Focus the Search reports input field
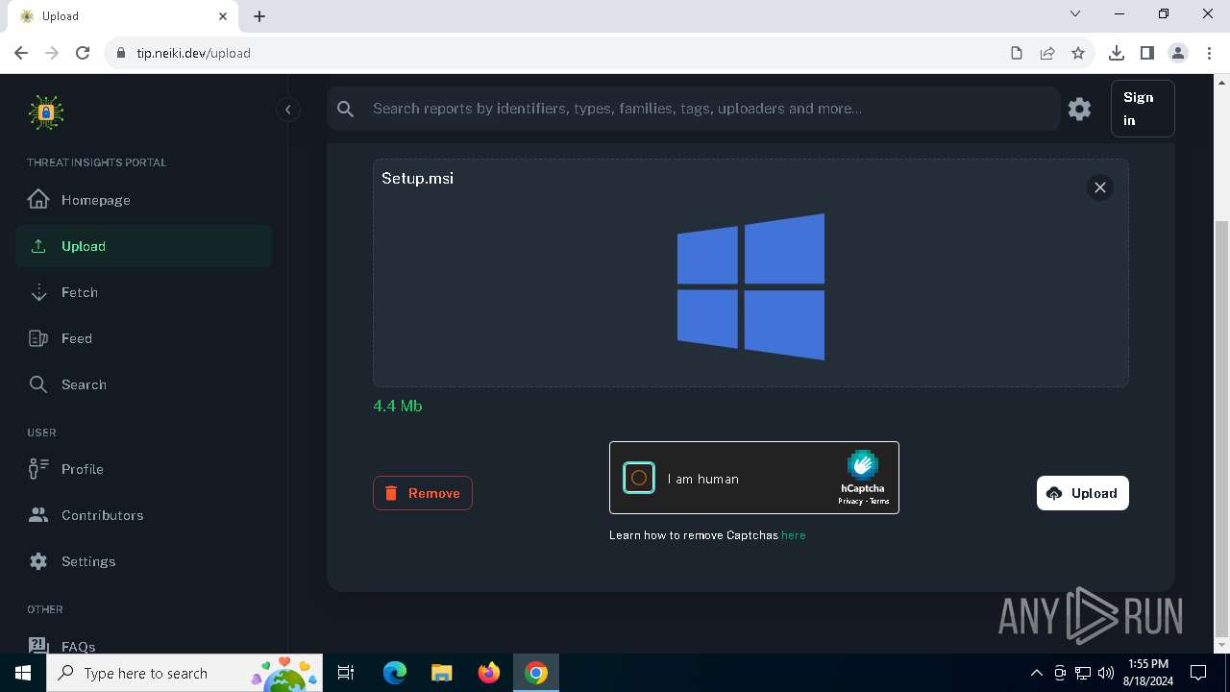This screenshot has width=1230, height=692. [711, 109]
